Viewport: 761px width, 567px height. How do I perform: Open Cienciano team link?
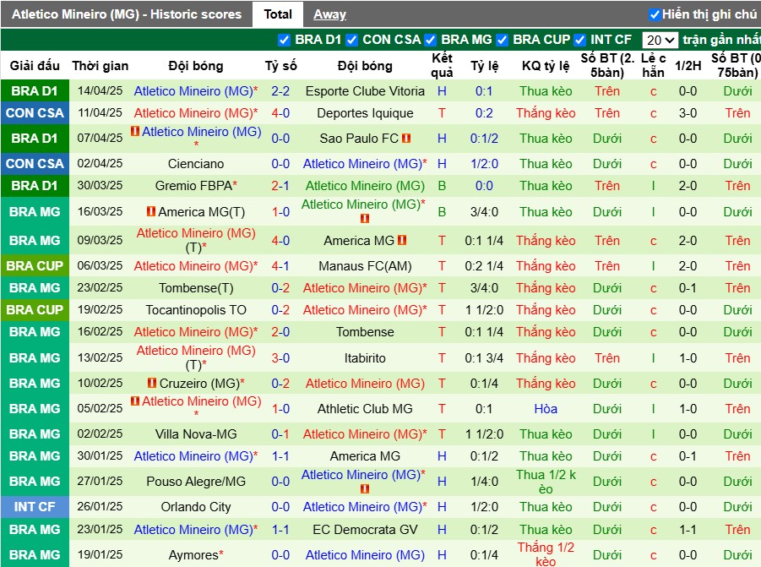click(196, 164)
